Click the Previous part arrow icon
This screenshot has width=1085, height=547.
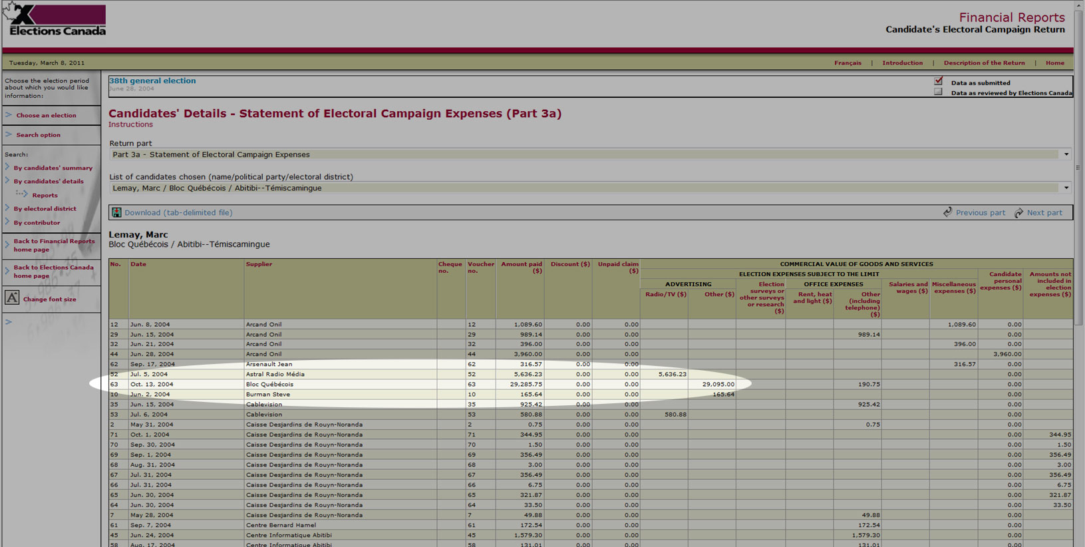pos(947,212)
